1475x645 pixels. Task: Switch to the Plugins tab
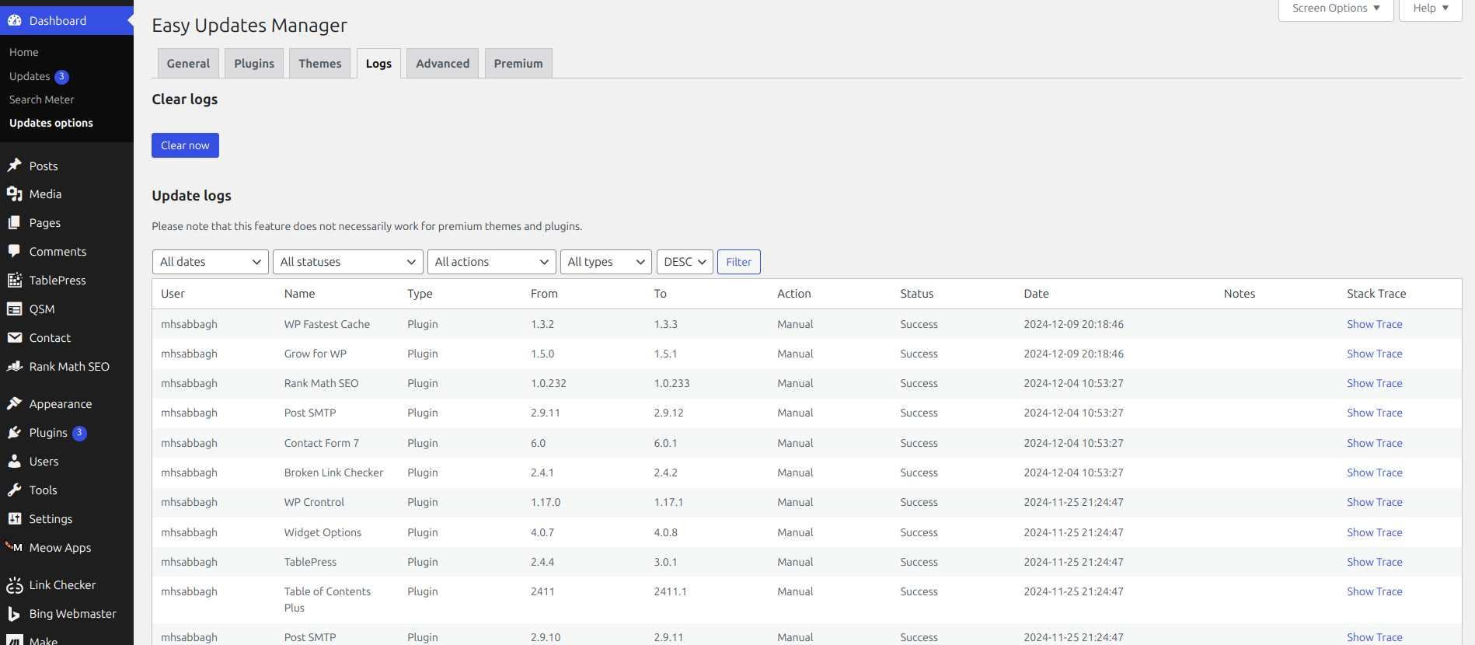(x=254, y=64)
